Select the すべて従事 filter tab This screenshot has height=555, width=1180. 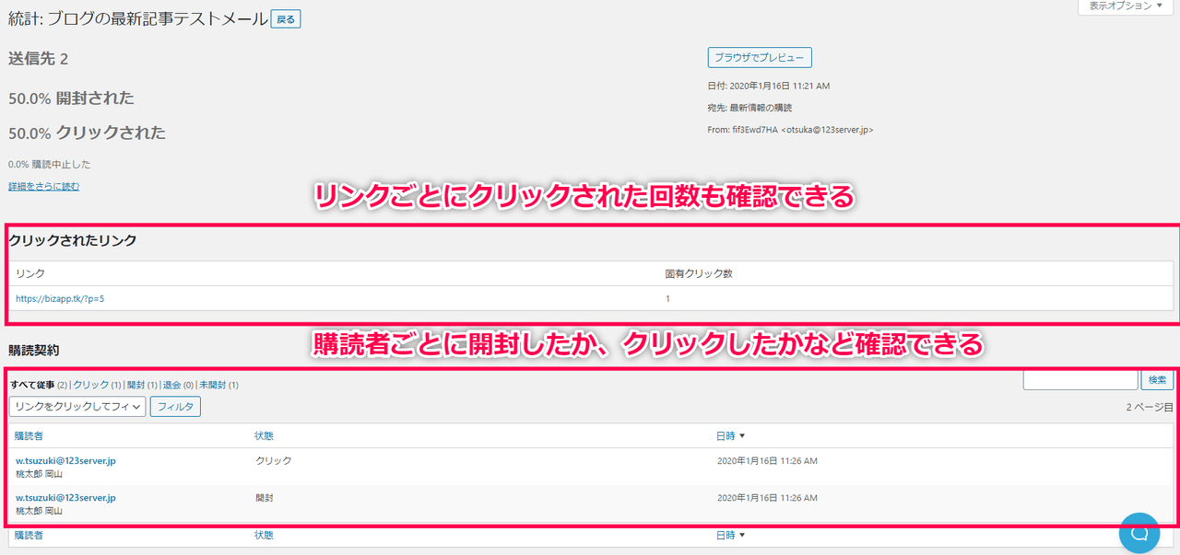pos(31,385)
